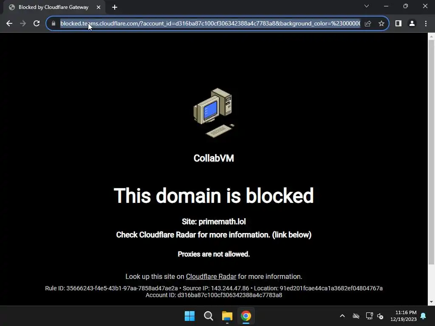Open the Chrome profile icon
Image resolution: width=435 pixels, height=326 pixels.
[412, 24]
